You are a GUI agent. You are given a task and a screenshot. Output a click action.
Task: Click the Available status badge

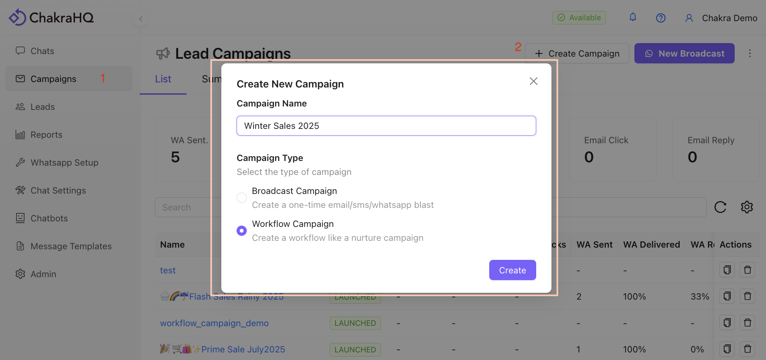pyautogui.click(x=579, y=17)
